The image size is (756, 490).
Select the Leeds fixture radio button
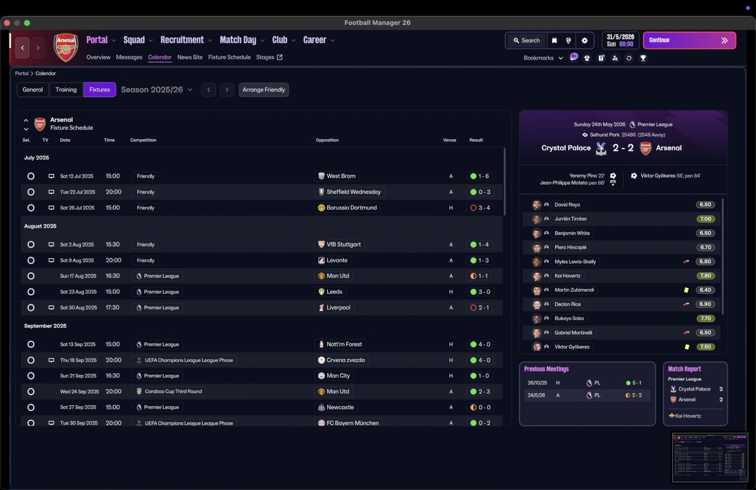pyautogui.click(x=31, y=292)
